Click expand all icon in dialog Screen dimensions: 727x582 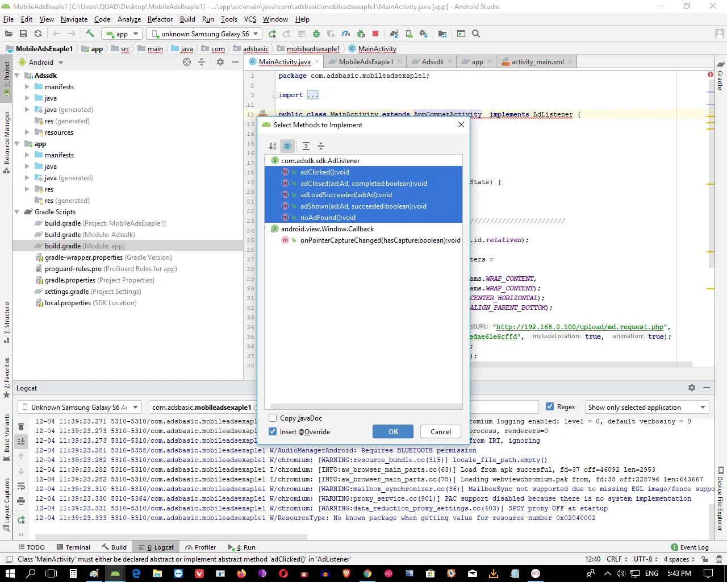point(306,146)
